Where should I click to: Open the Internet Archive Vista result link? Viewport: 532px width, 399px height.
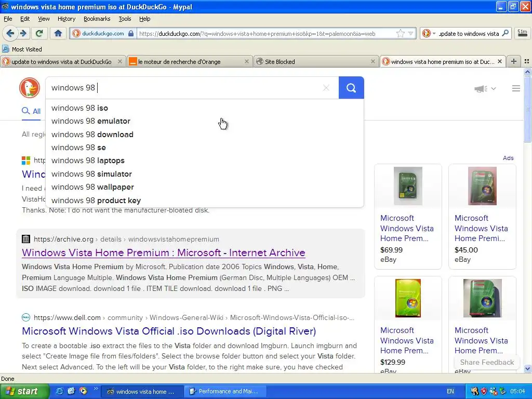(x=164, y=253)
